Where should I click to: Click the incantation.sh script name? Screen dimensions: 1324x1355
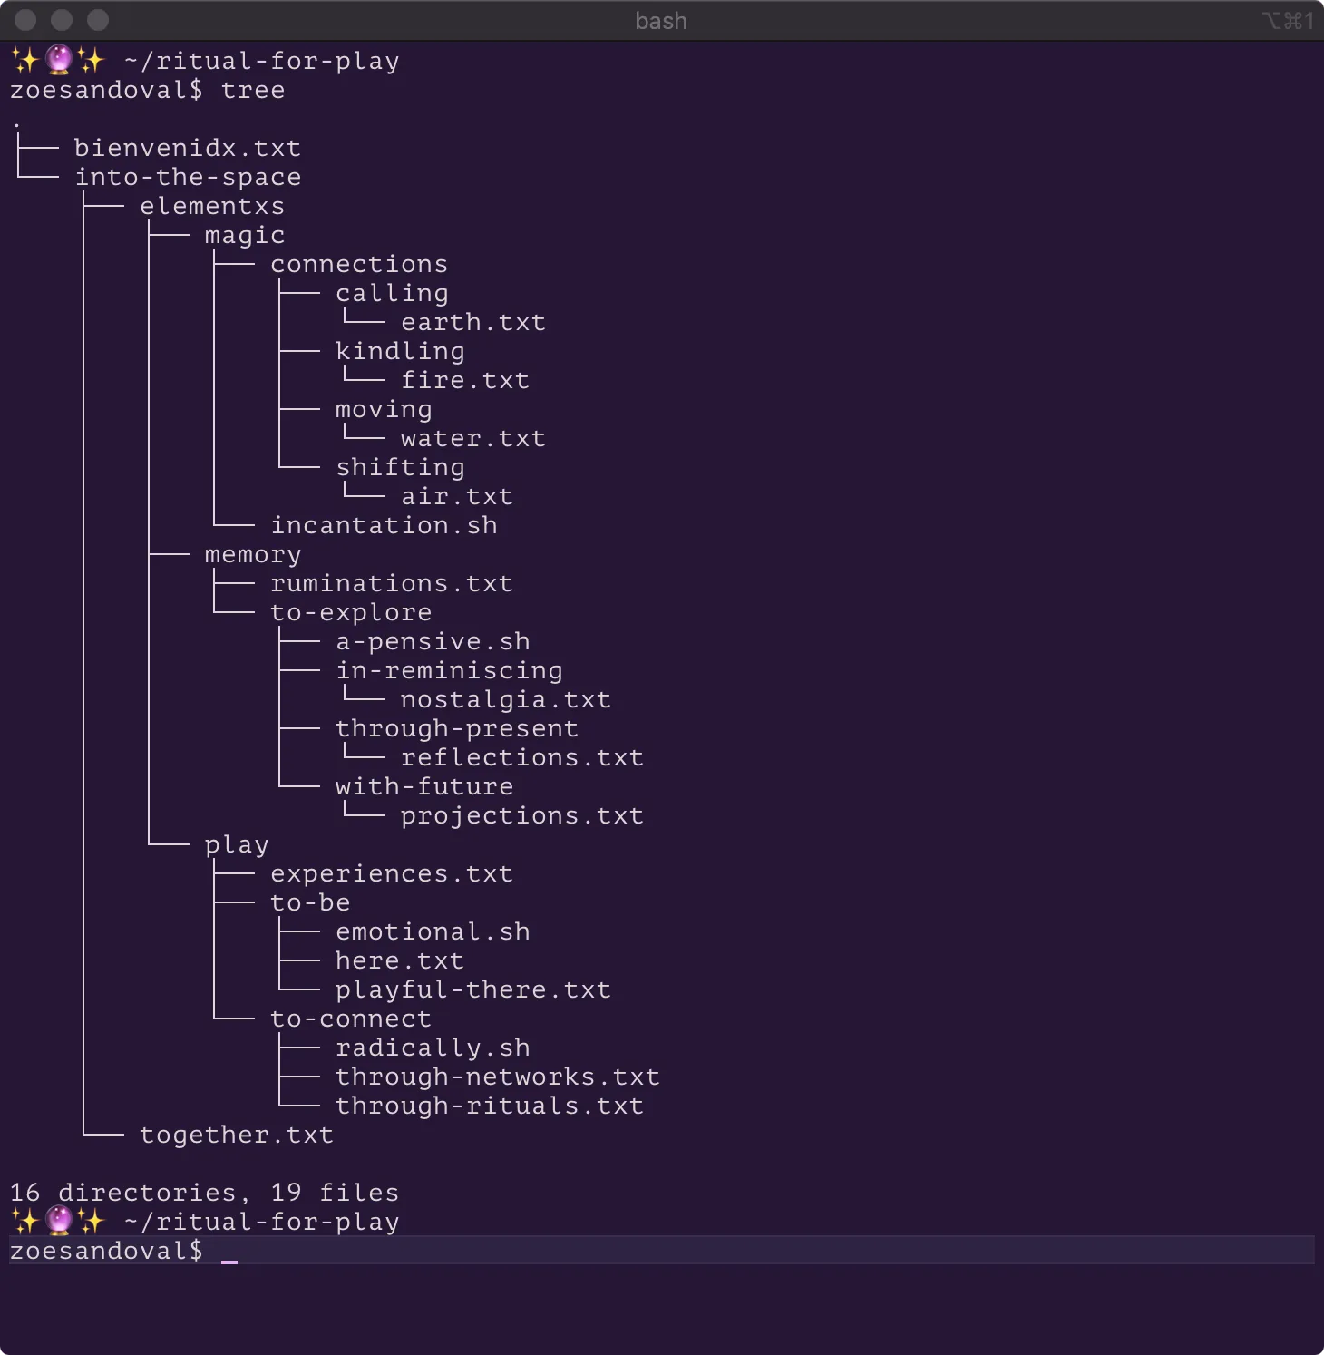click(384, 526)
